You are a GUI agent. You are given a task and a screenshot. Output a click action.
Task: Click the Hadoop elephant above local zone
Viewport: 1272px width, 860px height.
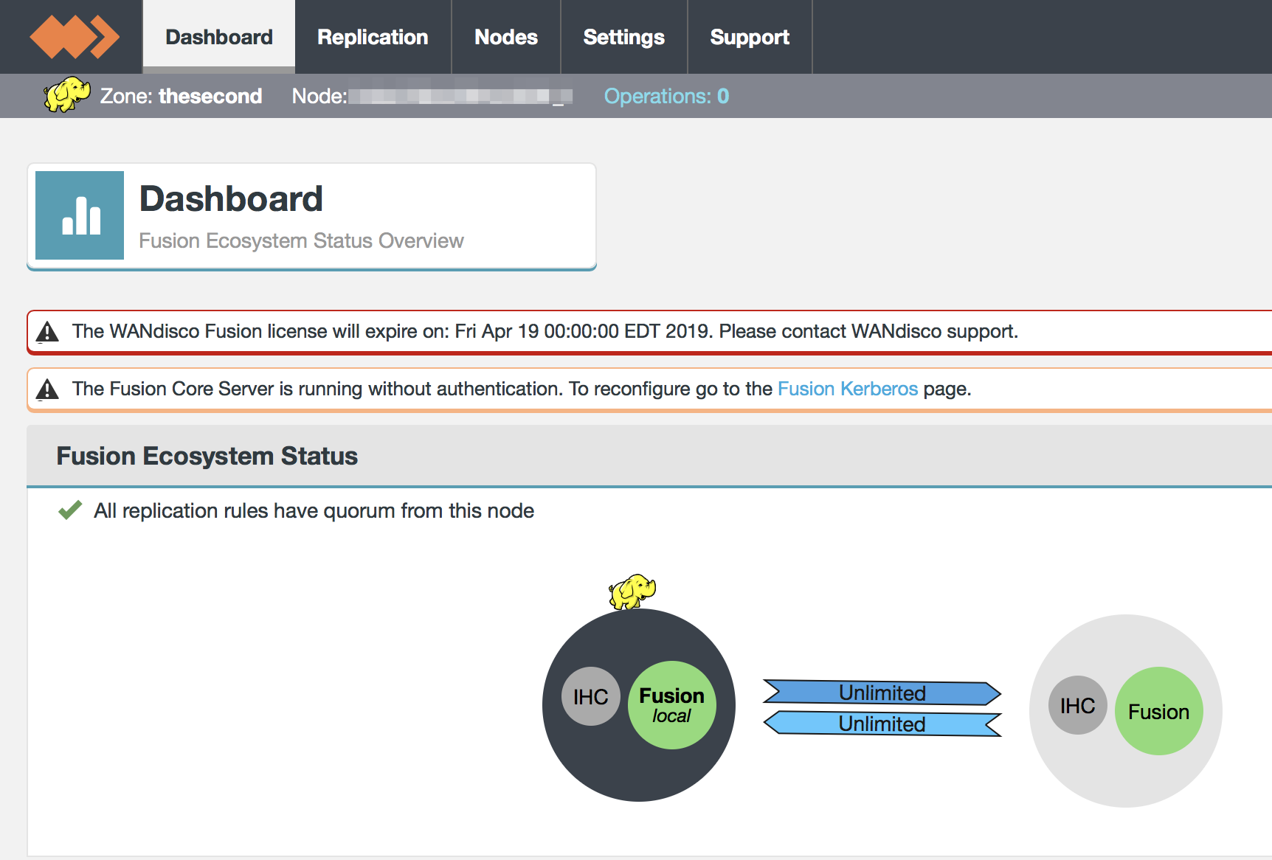[632, 592]
